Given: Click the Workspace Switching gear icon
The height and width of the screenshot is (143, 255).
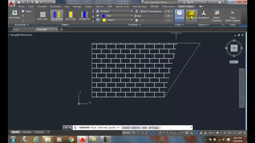Looking at the screenshot, I should click(x=218, y=133).
